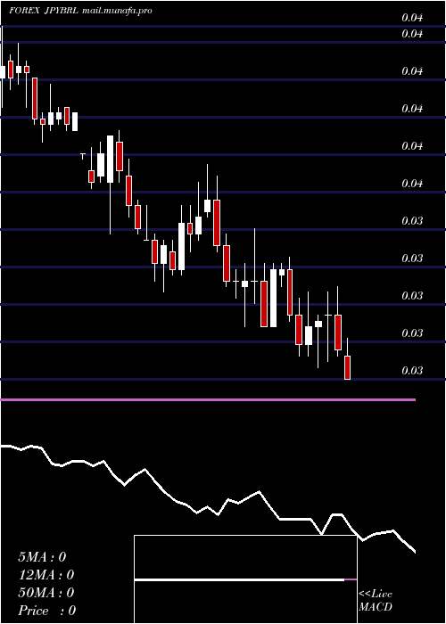Click the 'Price : 0' label

coord(47,611)
